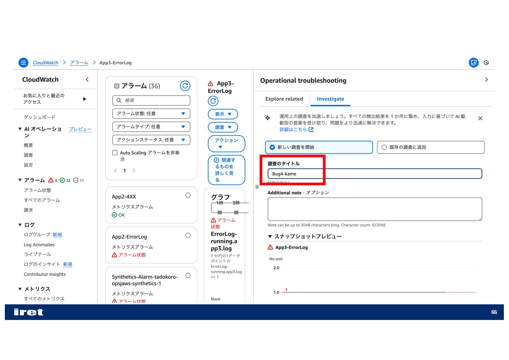This screenshot has height=360, width=509.
Task: Click the alarm search input field
Action: [x=151, y=100]
